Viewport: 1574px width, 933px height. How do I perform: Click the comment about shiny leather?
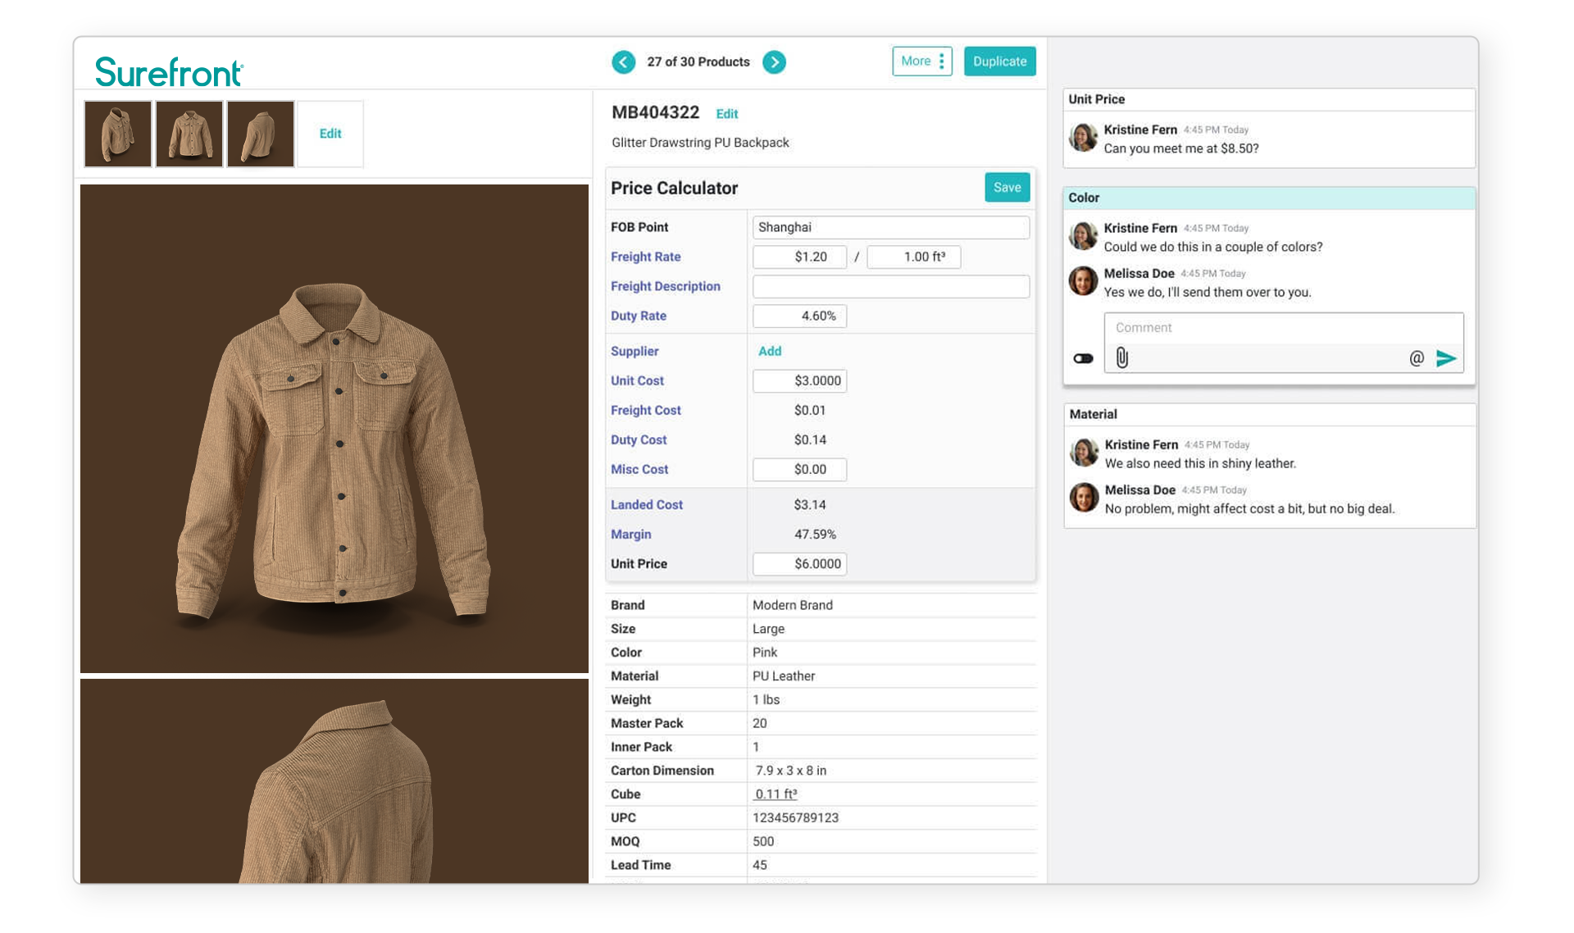1200,463
